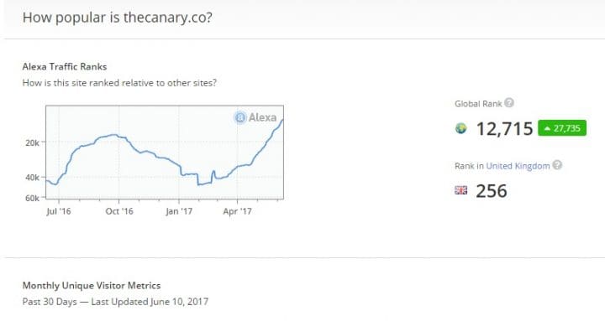Click the 12,715 global rank number

point(505,128)
